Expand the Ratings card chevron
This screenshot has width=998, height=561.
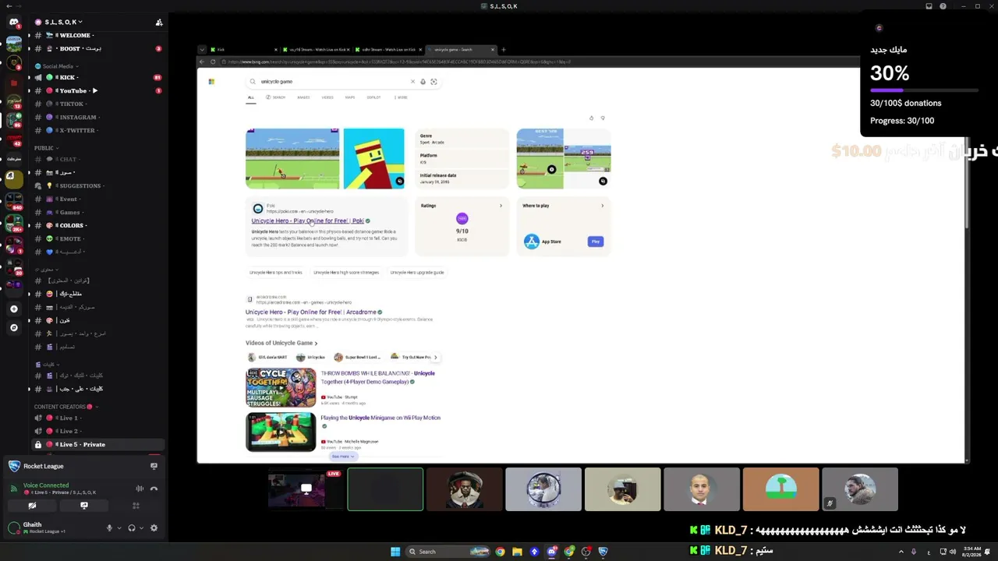click(x=501, y=206)
